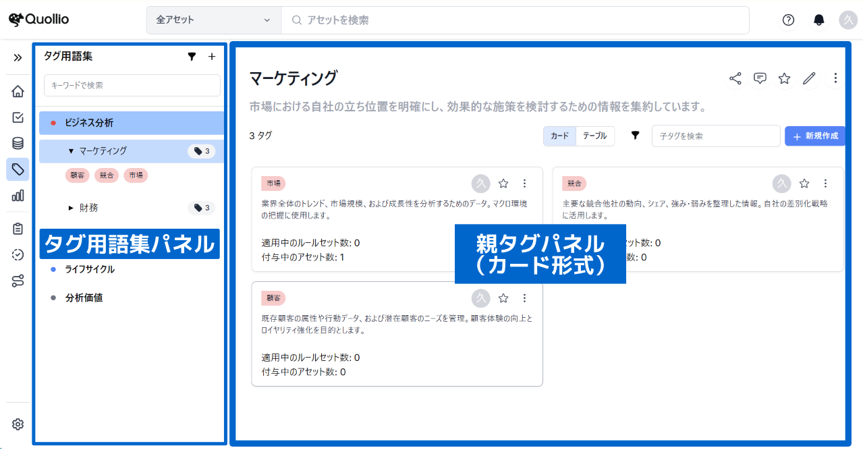
Task: Click the owner avatar on 競合 card
Action: pyautogui.click(x=781, y=183)
